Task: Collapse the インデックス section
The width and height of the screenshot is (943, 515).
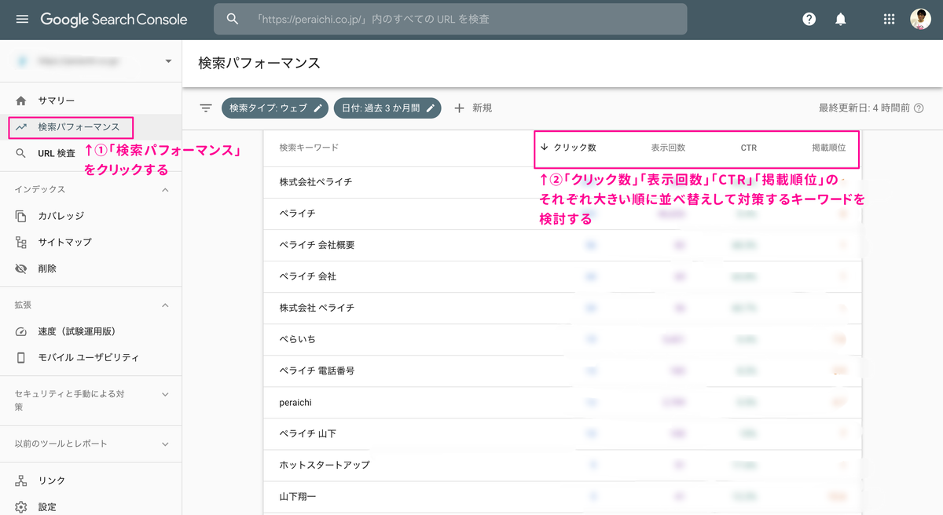Action: pos(165,189)
